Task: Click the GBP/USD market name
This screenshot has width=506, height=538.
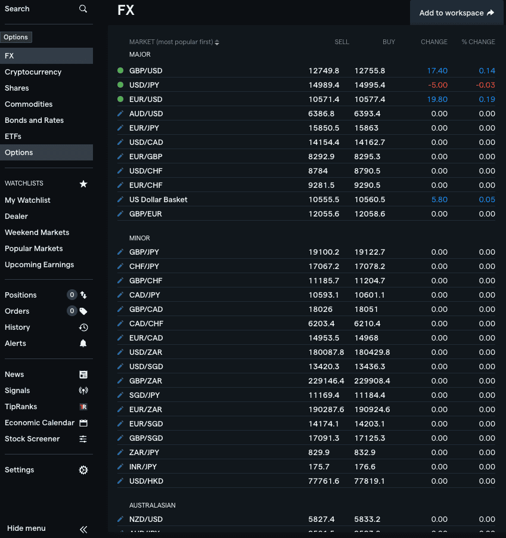Action: point(145,71)
